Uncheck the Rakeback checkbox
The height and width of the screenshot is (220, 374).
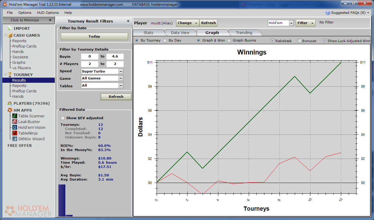273,41
